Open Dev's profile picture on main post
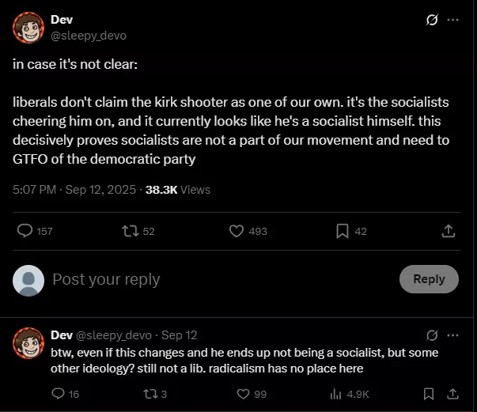This screenshot has height=412, width=477. coord(28,28)
